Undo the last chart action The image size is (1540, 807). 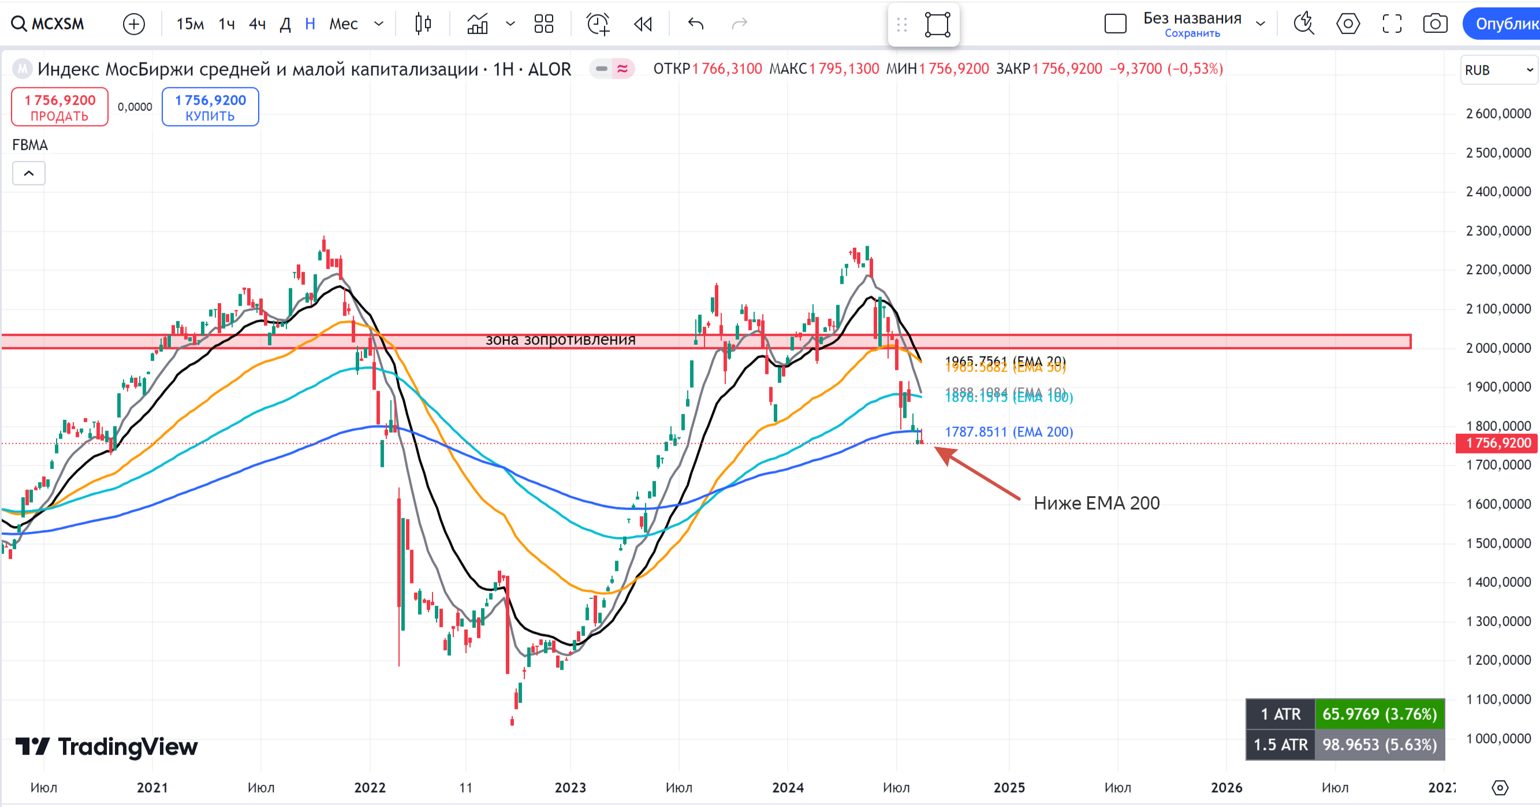696,24
